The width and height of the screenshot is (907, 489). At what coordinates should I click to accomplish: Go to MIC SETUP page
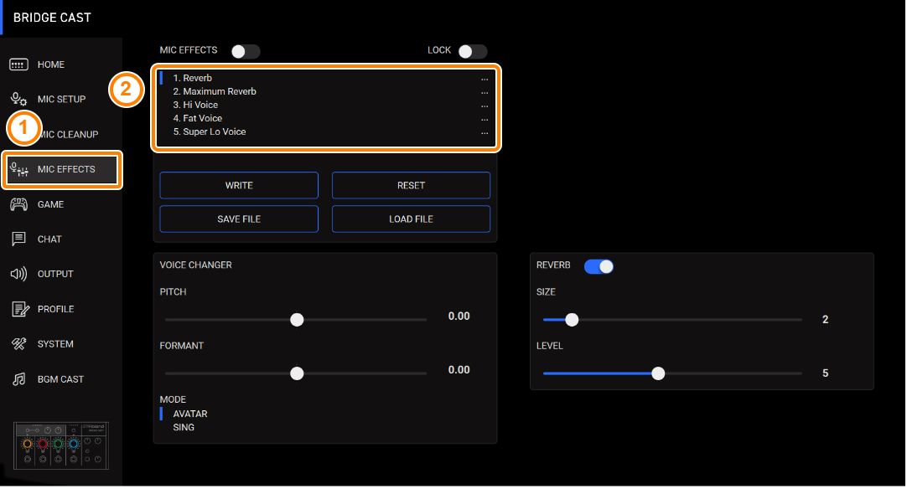tap(61, 100)
